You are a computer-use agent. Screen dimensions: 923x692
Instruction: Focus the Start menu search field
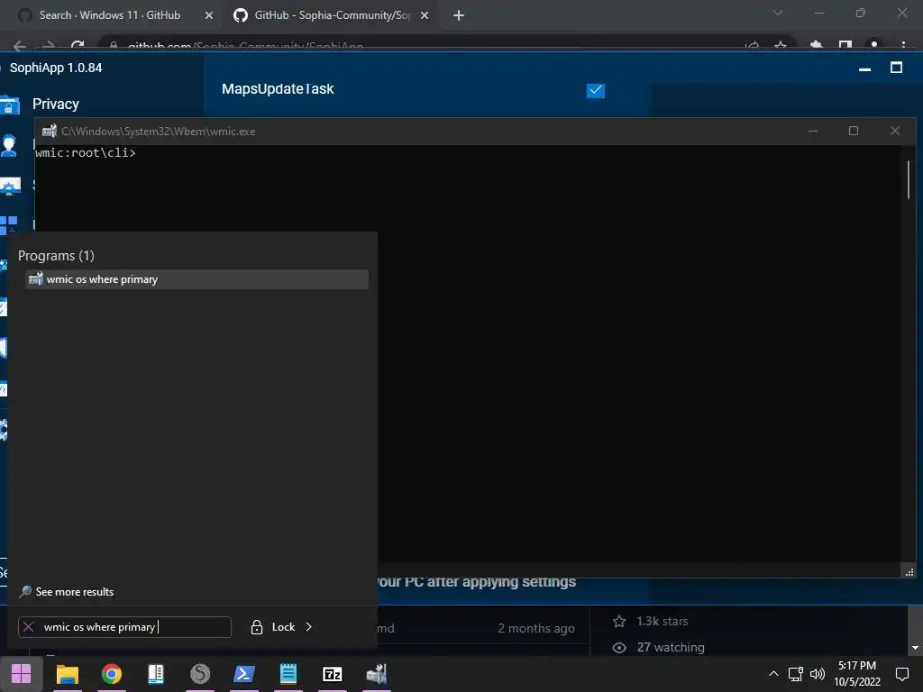tap(124, 627)
